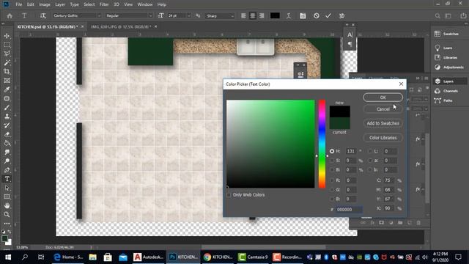Viewport: 469px width, 264px height.
Task: Select the Crop tool
Action: tap(7, 72)
